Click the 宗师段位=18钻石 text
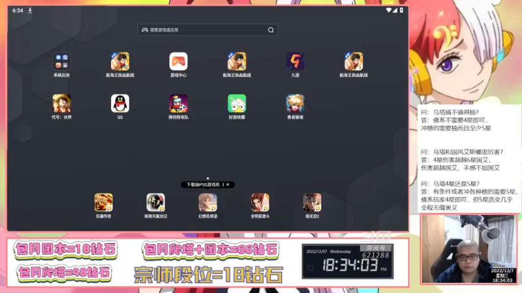This screenshot has height=293, width=522. click(x=208, y=275)
